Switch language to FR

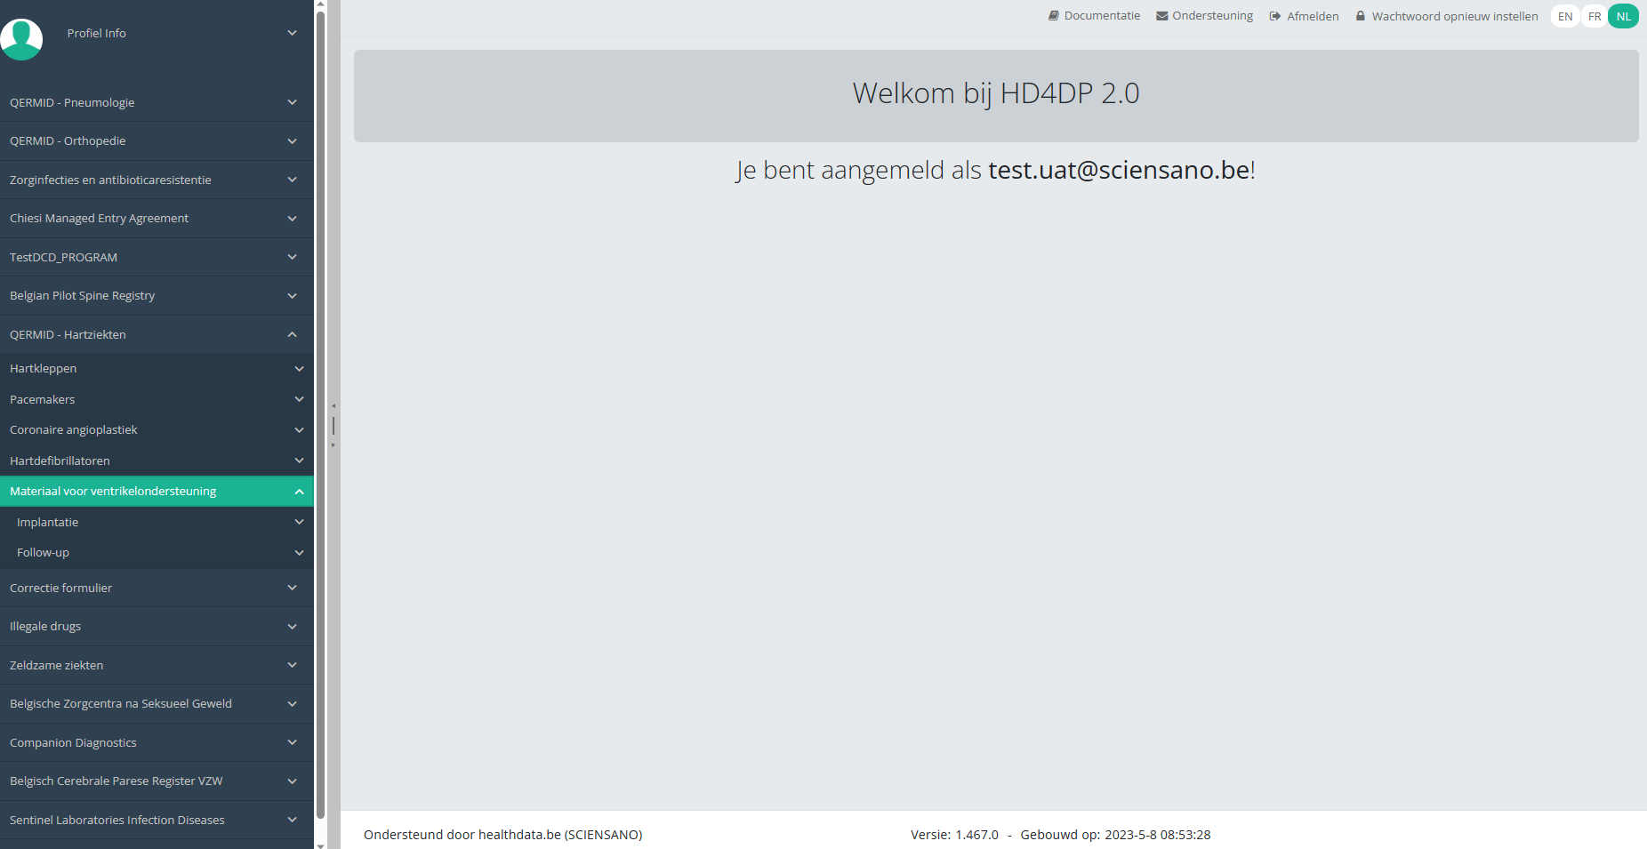click(1595, 16)
